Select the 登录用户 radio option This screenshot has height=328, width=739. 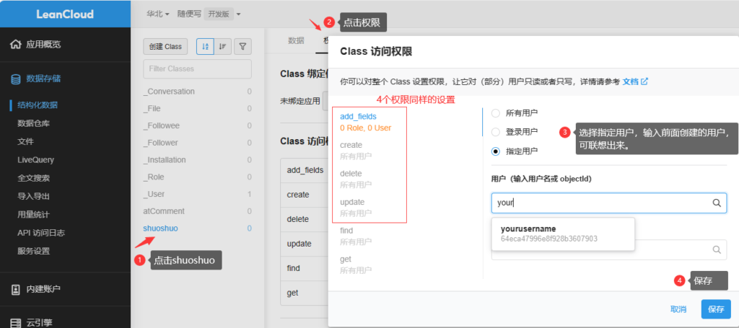pyautogui.click(x=495, y=132)
